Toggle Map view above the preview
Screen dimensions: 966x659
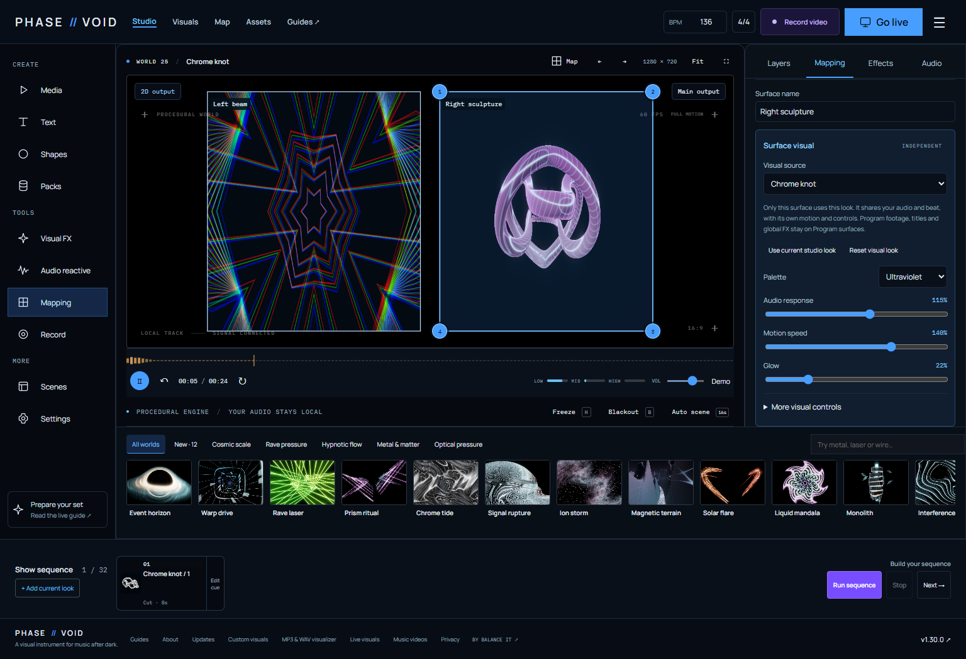coord(565,62)
